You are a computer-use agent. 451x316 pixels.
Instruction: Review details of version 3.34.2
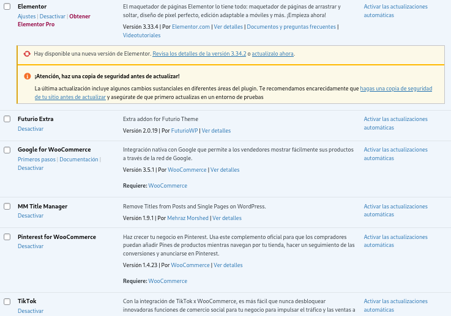click(199, 54)
